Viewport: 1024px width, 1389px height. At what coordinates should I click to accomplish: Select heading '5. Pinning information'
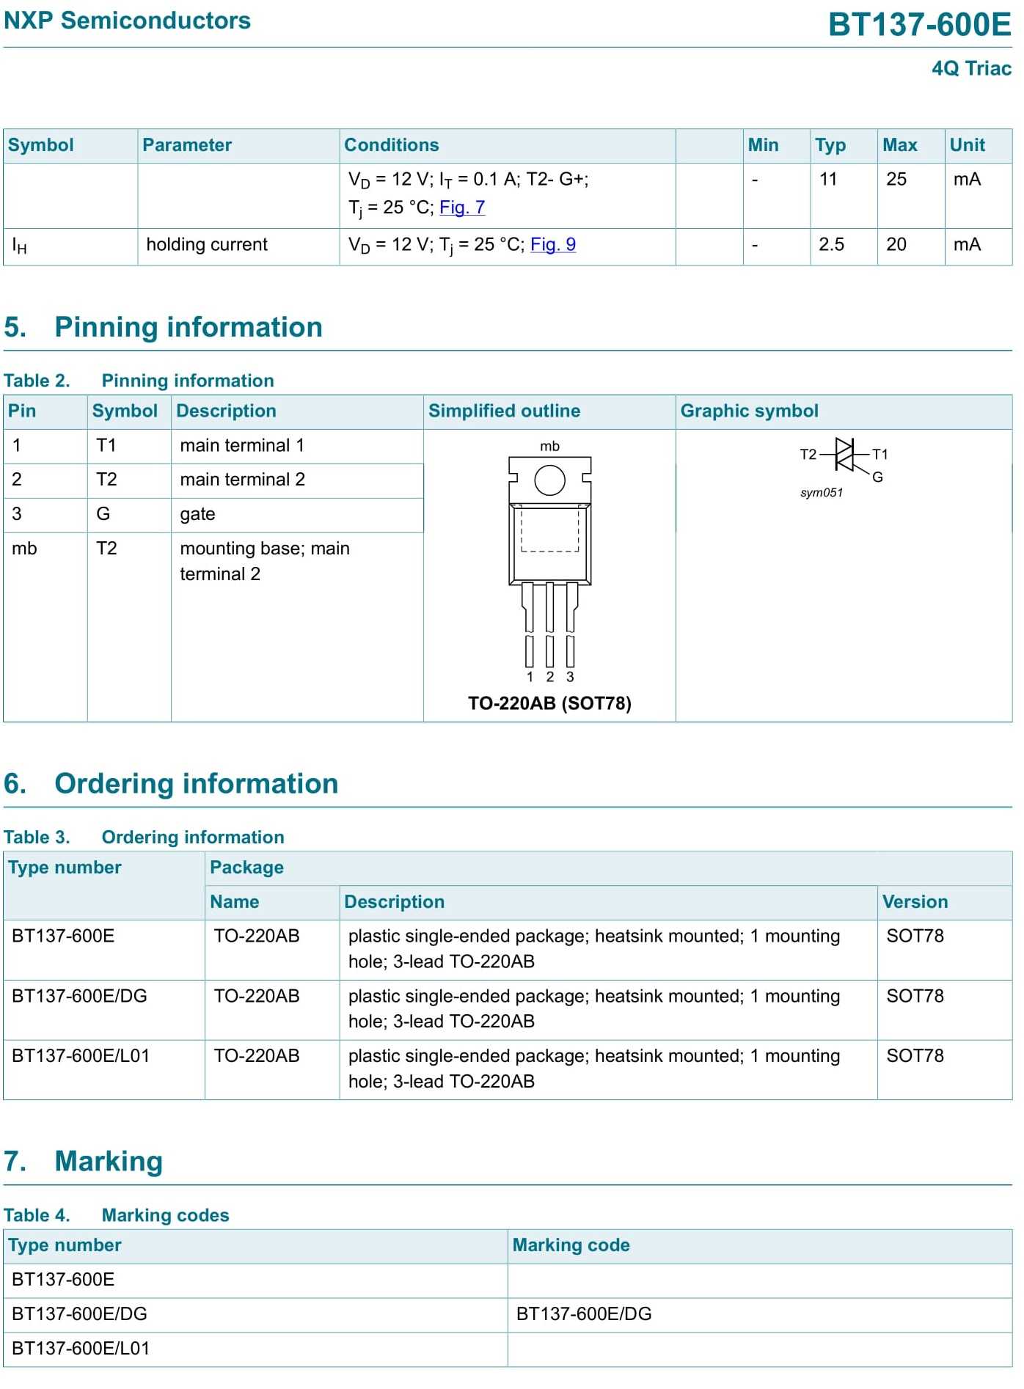(163, 327)
